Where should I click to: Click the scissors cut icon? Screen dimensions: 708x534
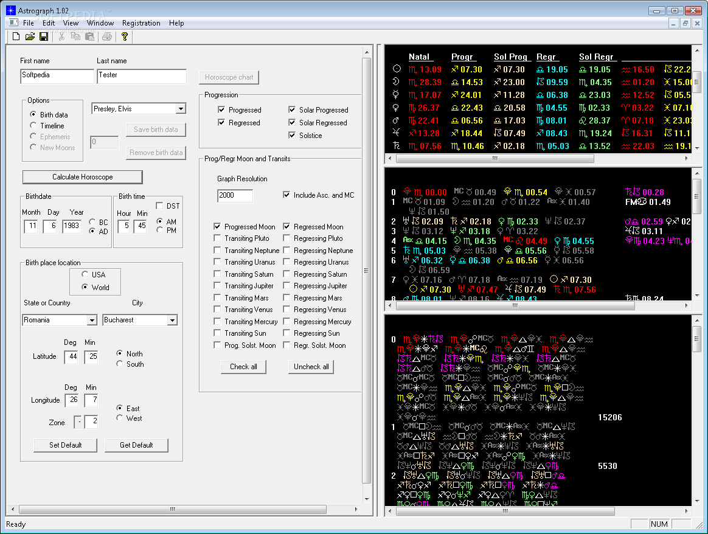[61, 37]
